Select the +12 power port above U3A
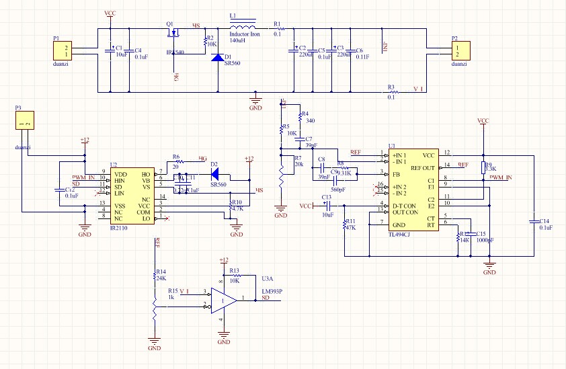The image size is (566, 369). 224,263
